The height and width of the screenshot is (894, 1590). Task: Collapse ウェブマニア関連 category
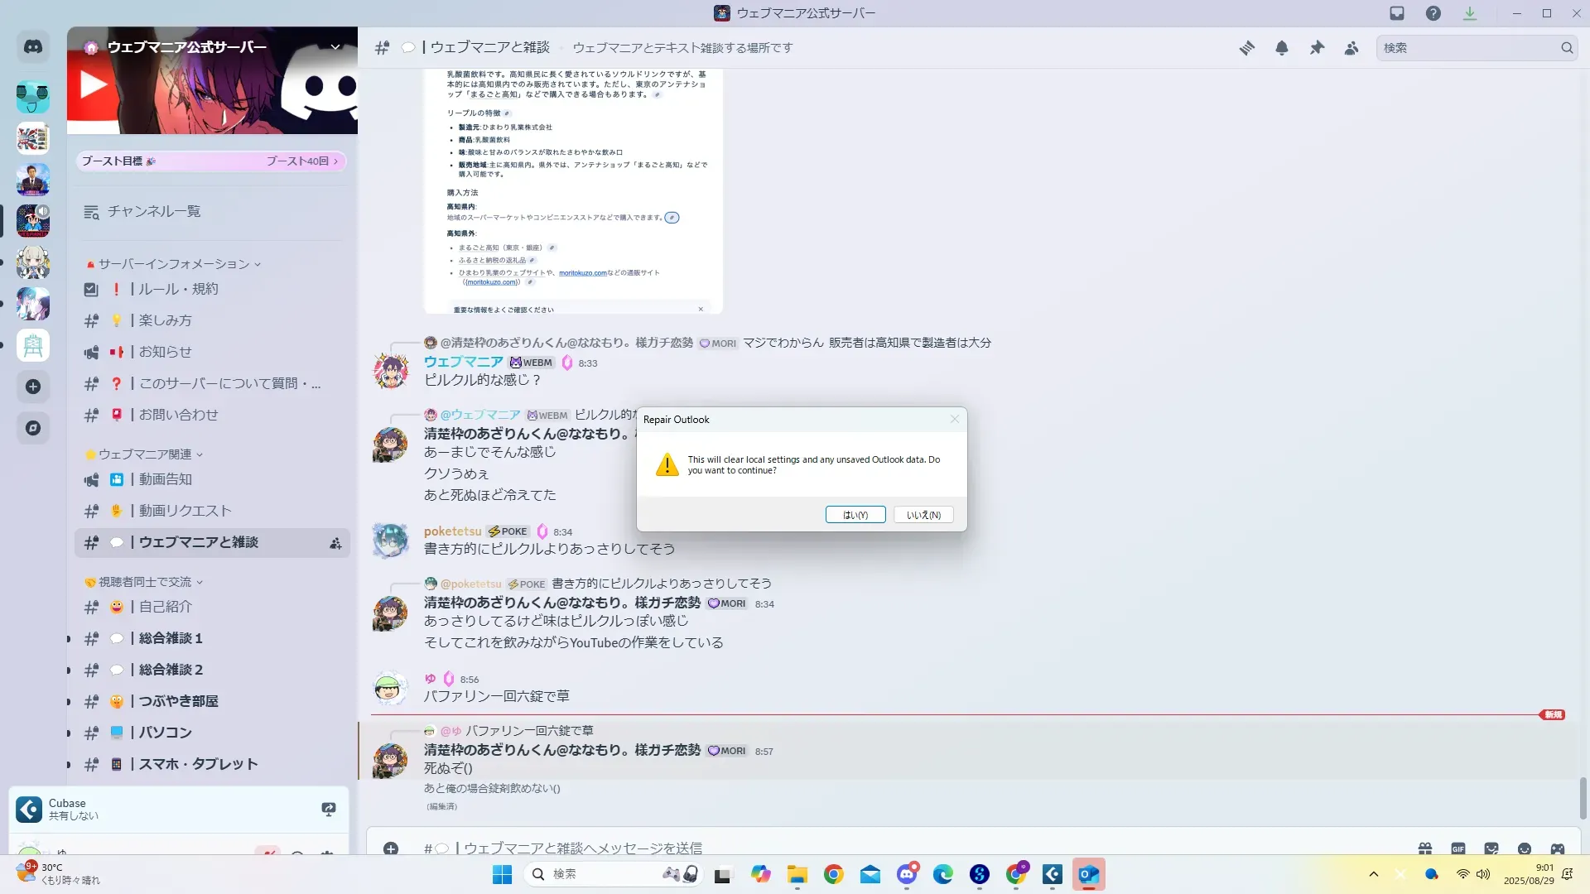145,454
